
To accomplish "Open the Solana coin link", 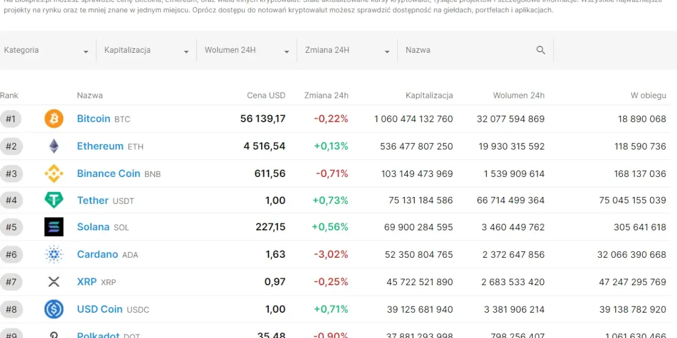I will (x=93, y=227).
